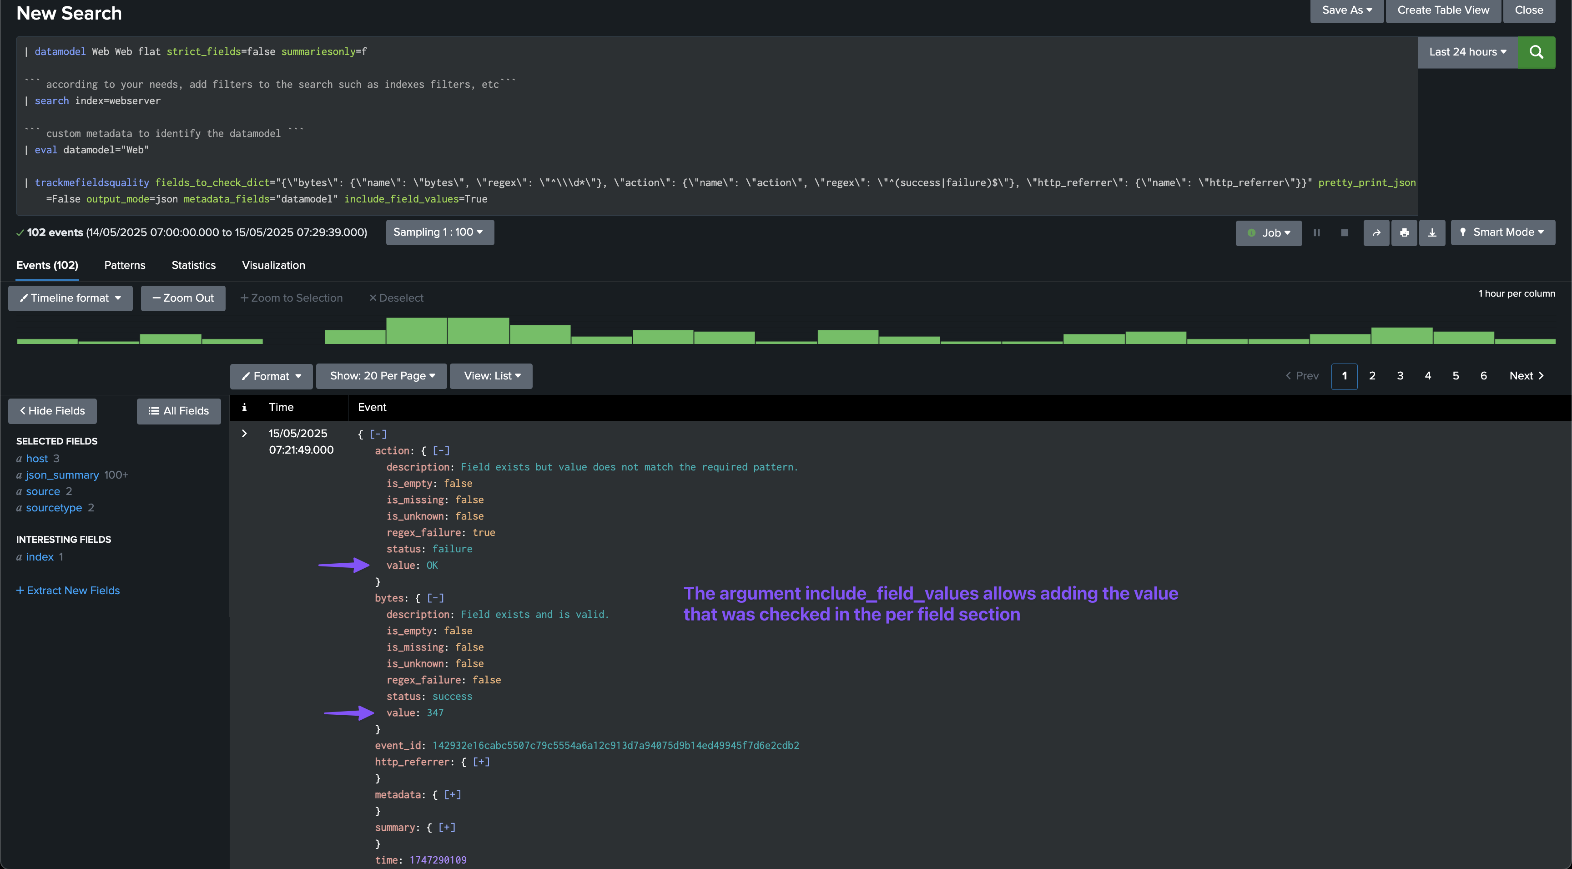Stop the search job square icon
Screen dimensions: 1572x869
pyautogui.click(x=1344, y=232)
